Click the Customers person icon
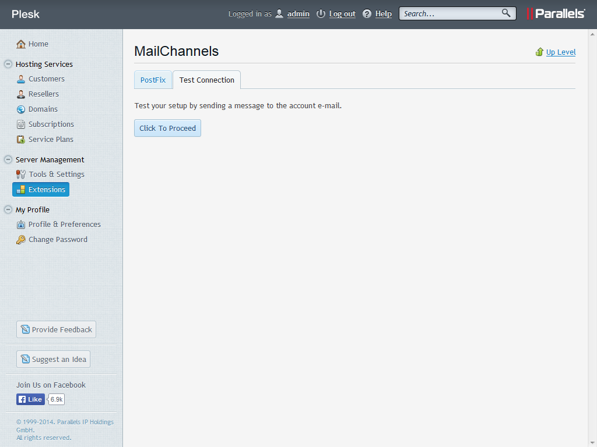 coord(21,79)
